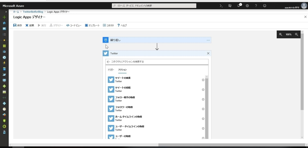The width and height of the screenshot is (308, 148).
Task: Open the feedback smiley icon
Action: pyautogui.click(x=265, y=6)
